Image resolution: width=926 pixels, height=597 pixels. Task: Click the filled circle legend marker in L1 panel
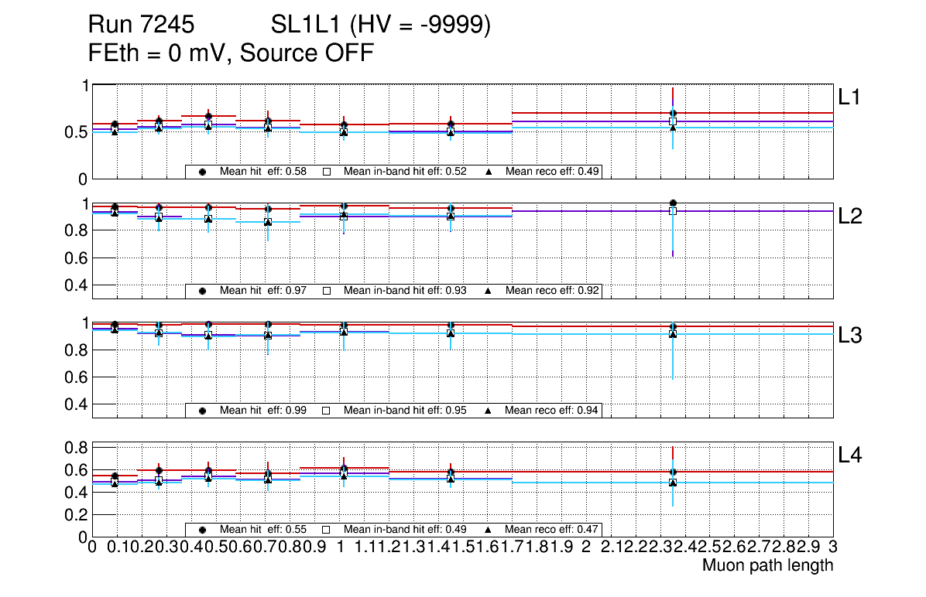[x=203, y=172]
